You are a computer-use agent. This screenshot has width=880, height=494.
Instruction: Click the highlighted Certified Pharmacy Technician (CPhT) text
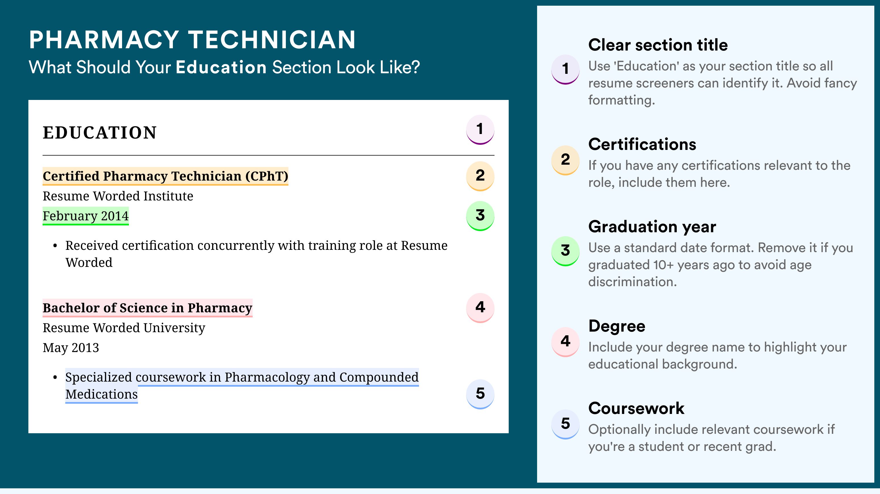(x=165, y=176)
